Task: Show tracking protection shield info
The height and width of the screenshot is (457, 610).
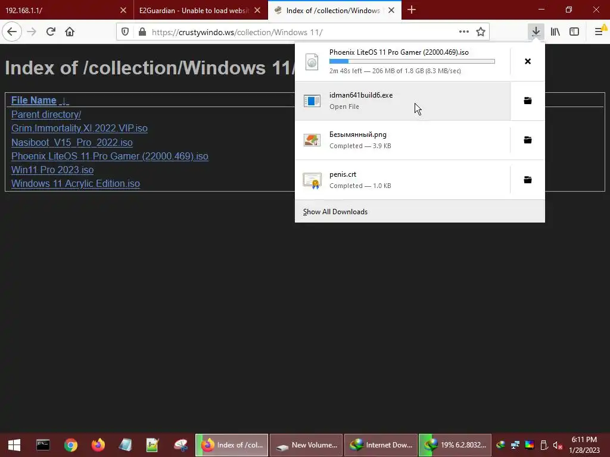Action: 125,32
